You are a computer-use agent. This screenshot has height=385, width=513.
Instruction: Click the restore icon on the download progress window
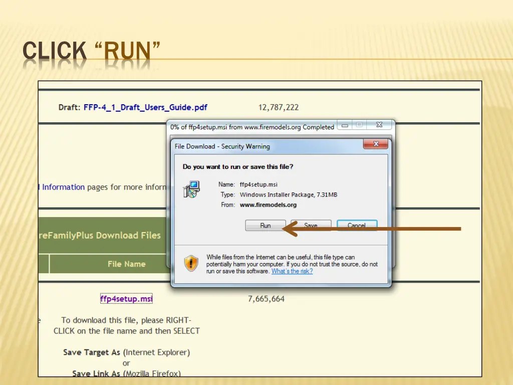[359, 124]
